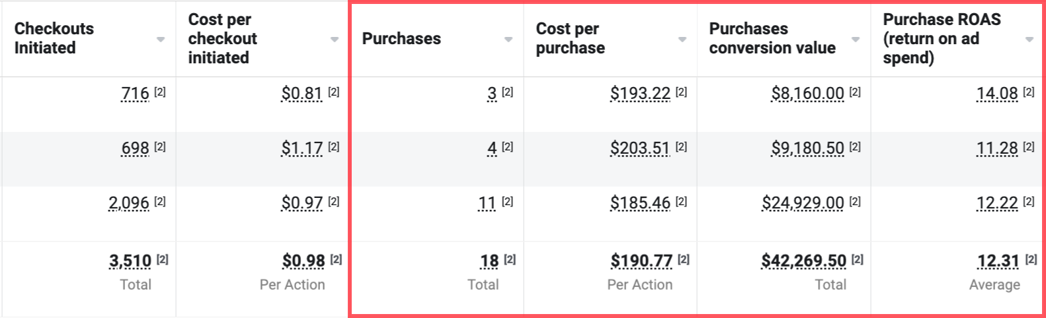Viewport: 1046px width, 318px height.
Task: Select the 12.31 average ROAS value
Action: pyautogui.click(x=998, y=261)
